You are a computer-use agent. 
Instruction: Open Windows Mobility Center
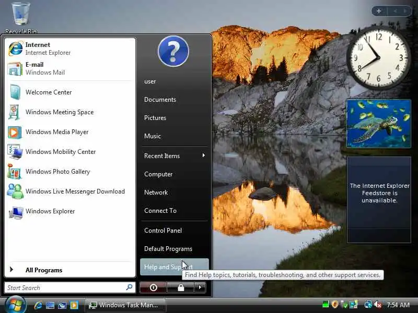(x=70, y=152)
